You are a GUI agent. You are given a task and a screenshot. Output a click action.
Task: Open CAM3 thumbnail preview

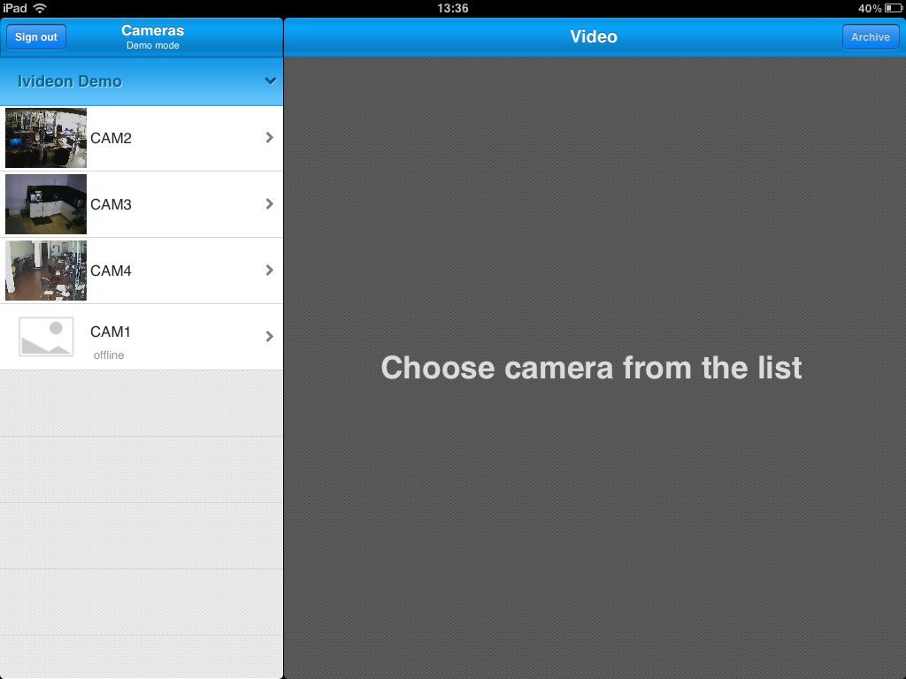pos(46,204)
